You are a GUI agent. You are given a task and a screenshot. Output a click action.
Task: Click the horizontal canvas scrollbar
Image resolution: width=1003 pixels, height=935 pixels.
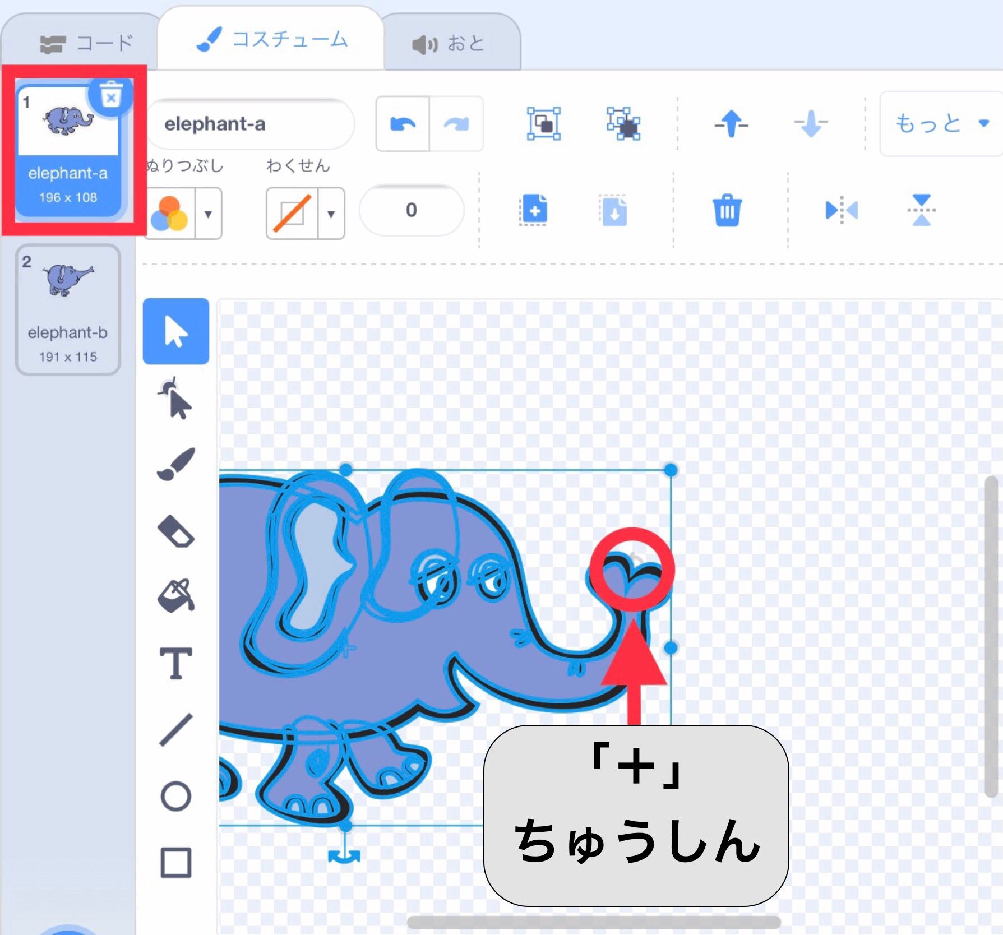(x=594, y=922)
